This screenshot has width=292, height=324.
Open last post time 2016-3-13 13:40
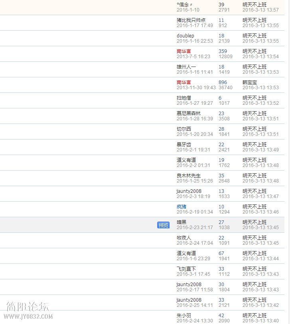coord(260,321)
